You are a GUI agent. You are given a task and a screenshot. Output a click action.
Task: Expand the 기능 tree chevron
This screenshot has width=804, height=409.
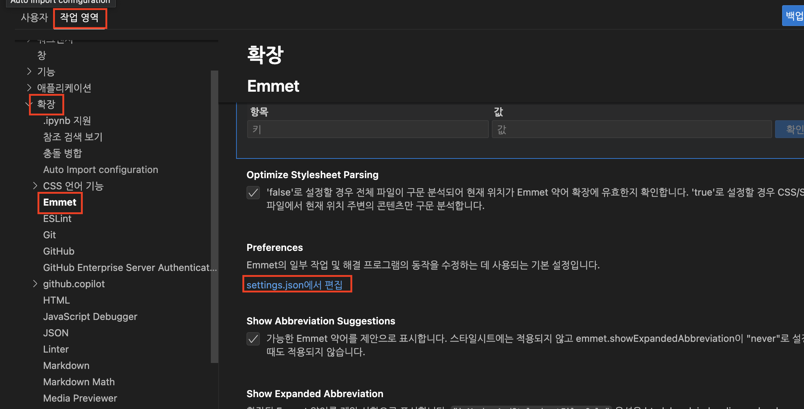click(29, 71)
